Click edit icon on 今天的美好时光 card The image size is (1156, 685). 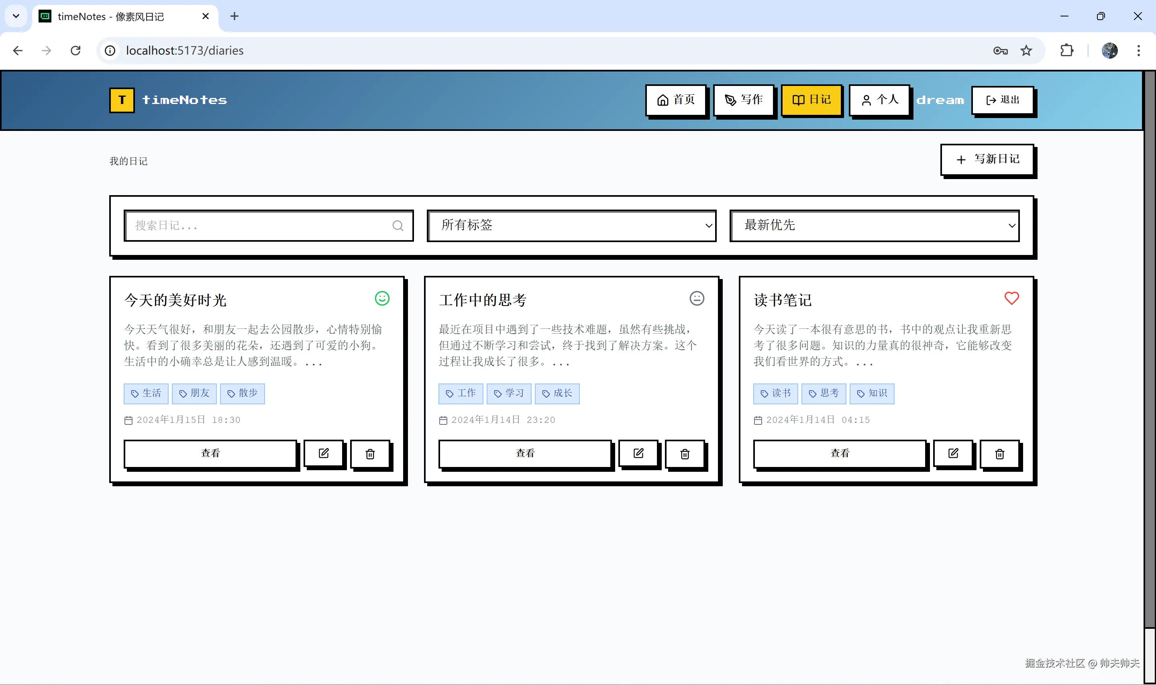click(x=324, y=453)
